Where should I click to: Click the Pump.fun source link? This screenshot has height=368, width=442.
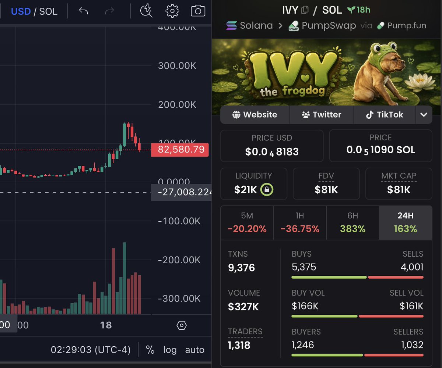click(401, 26)
